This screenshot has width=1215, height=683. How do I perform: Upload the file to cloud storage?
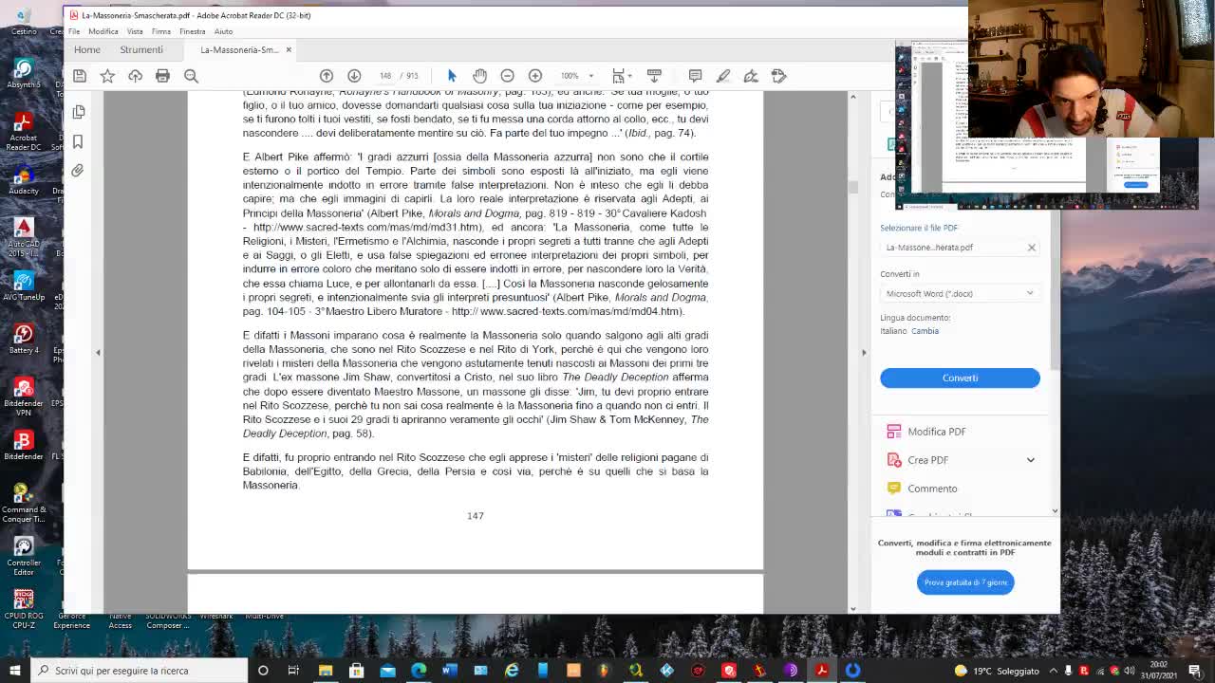[x=135, y=76]
